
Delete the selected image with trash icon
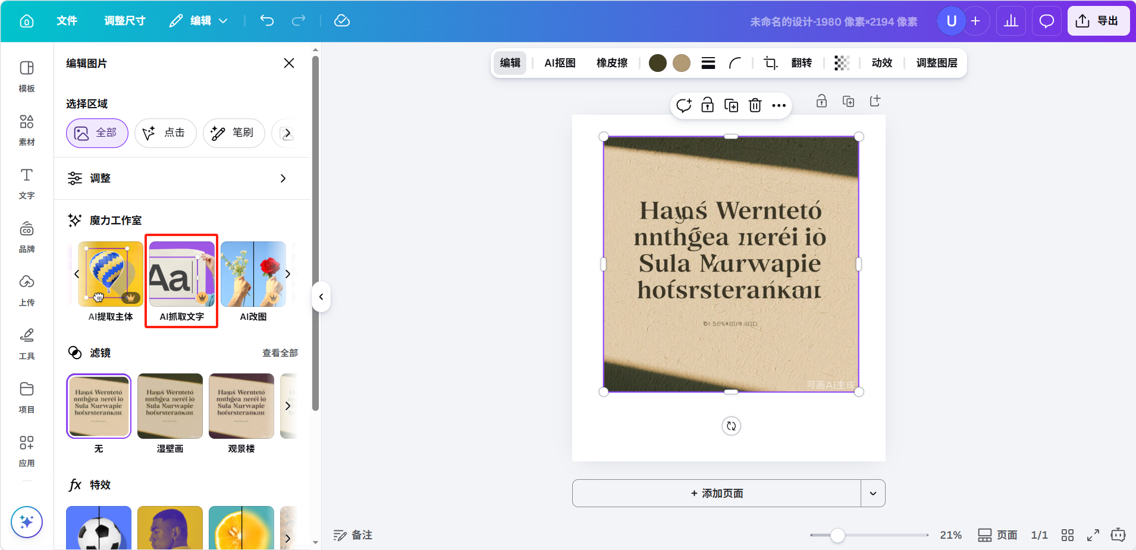[x=755, y=106]
